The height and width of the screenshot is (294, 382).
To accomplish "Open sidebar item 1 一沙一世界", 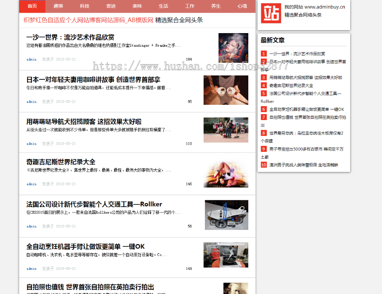I will click(x=297, y=54).
